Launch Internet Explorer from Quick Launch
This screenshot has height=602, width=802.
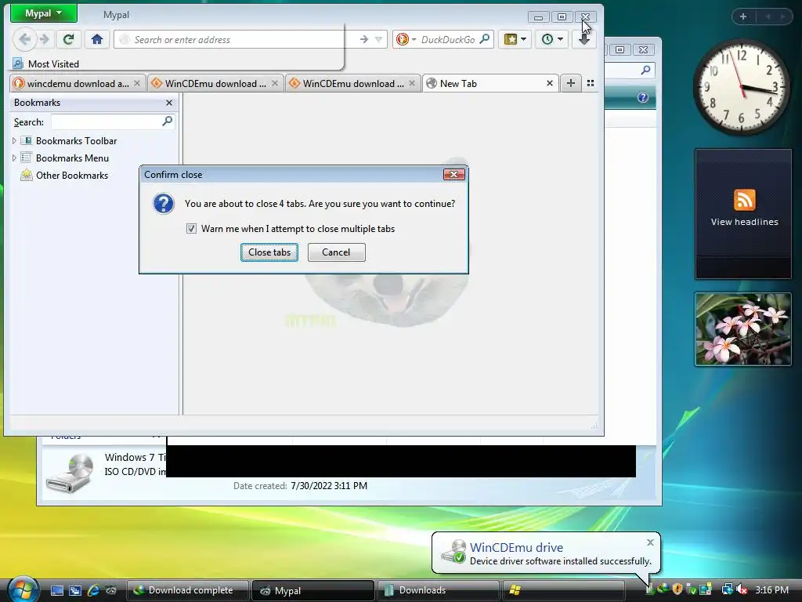pyautogui.click(x=93, y=590)
